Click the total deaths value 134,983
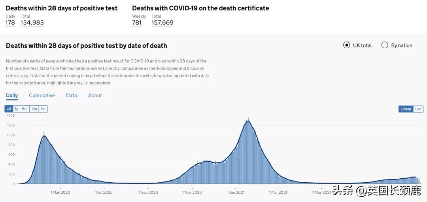The height and width of the screenshot is (202, 427). (x=32, y=23)
